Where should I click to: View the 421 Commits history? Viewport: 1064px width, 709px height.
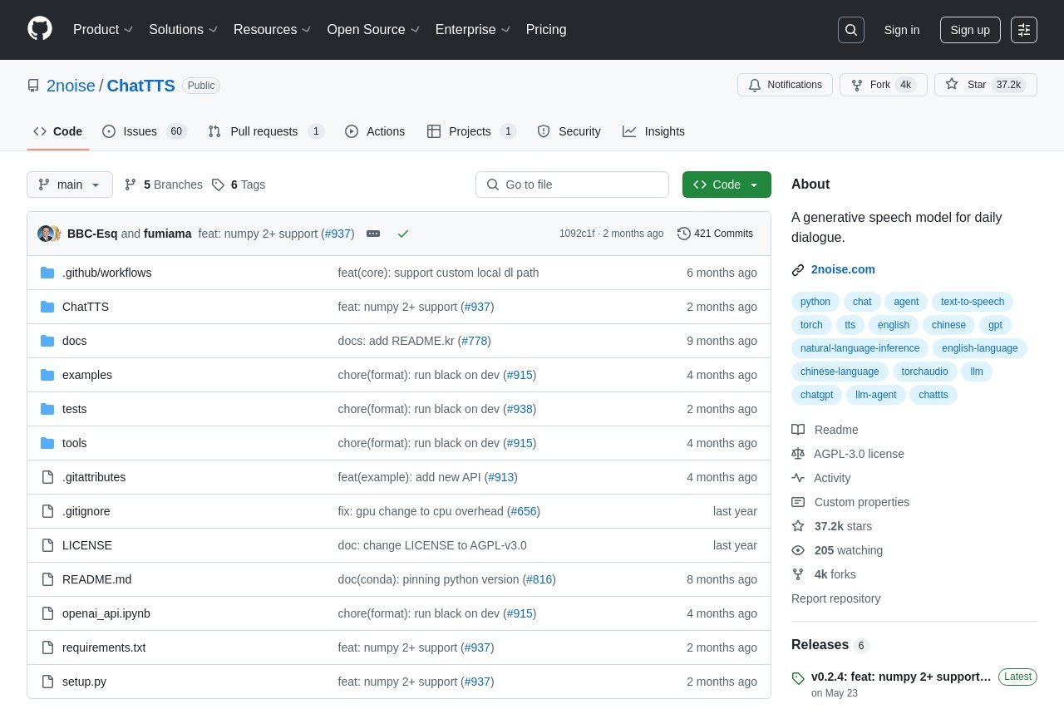pyautogui.click(x=716, y=234)
